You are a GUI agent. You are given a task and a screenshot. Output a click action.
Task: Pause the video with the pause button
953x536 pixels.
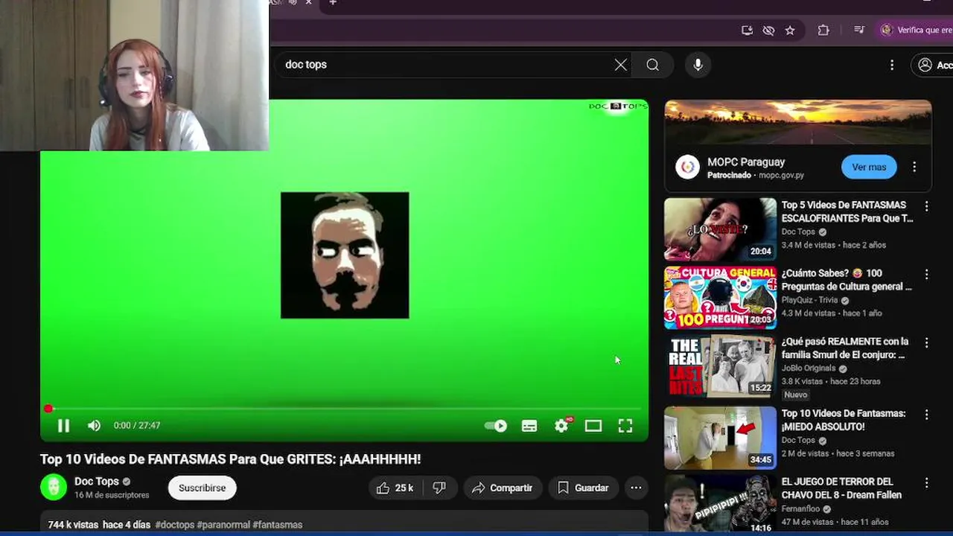click(x=63, y=425)
